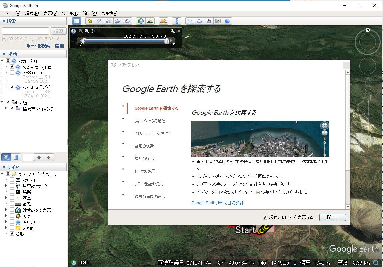Add an image overlay from the toolbar

(118, 21)
